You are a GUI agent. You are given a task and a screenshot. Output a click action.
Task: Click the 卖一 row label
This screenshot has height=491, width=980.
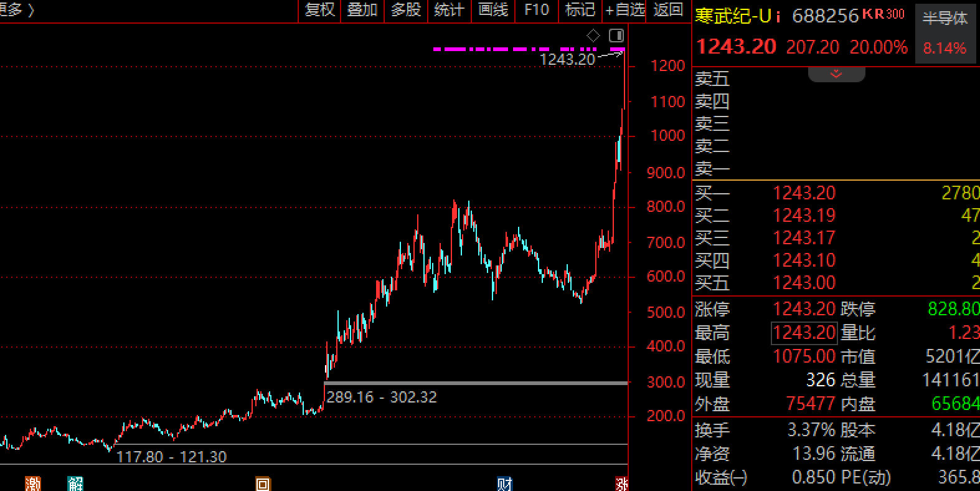point(712,169)
